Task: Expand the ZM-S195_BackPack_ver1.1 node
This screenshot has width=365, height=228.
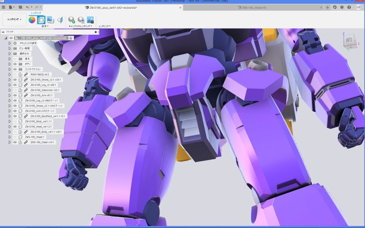Action: [10, 116]
